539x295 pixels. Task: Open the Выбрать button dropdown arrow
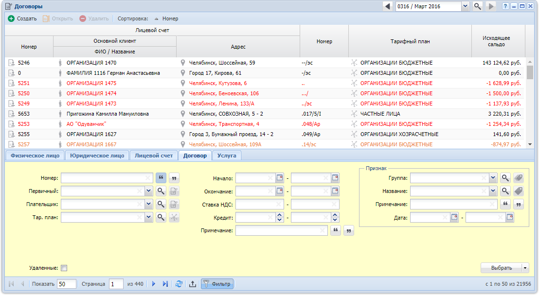pyautogui.click(x=525, y=268)
